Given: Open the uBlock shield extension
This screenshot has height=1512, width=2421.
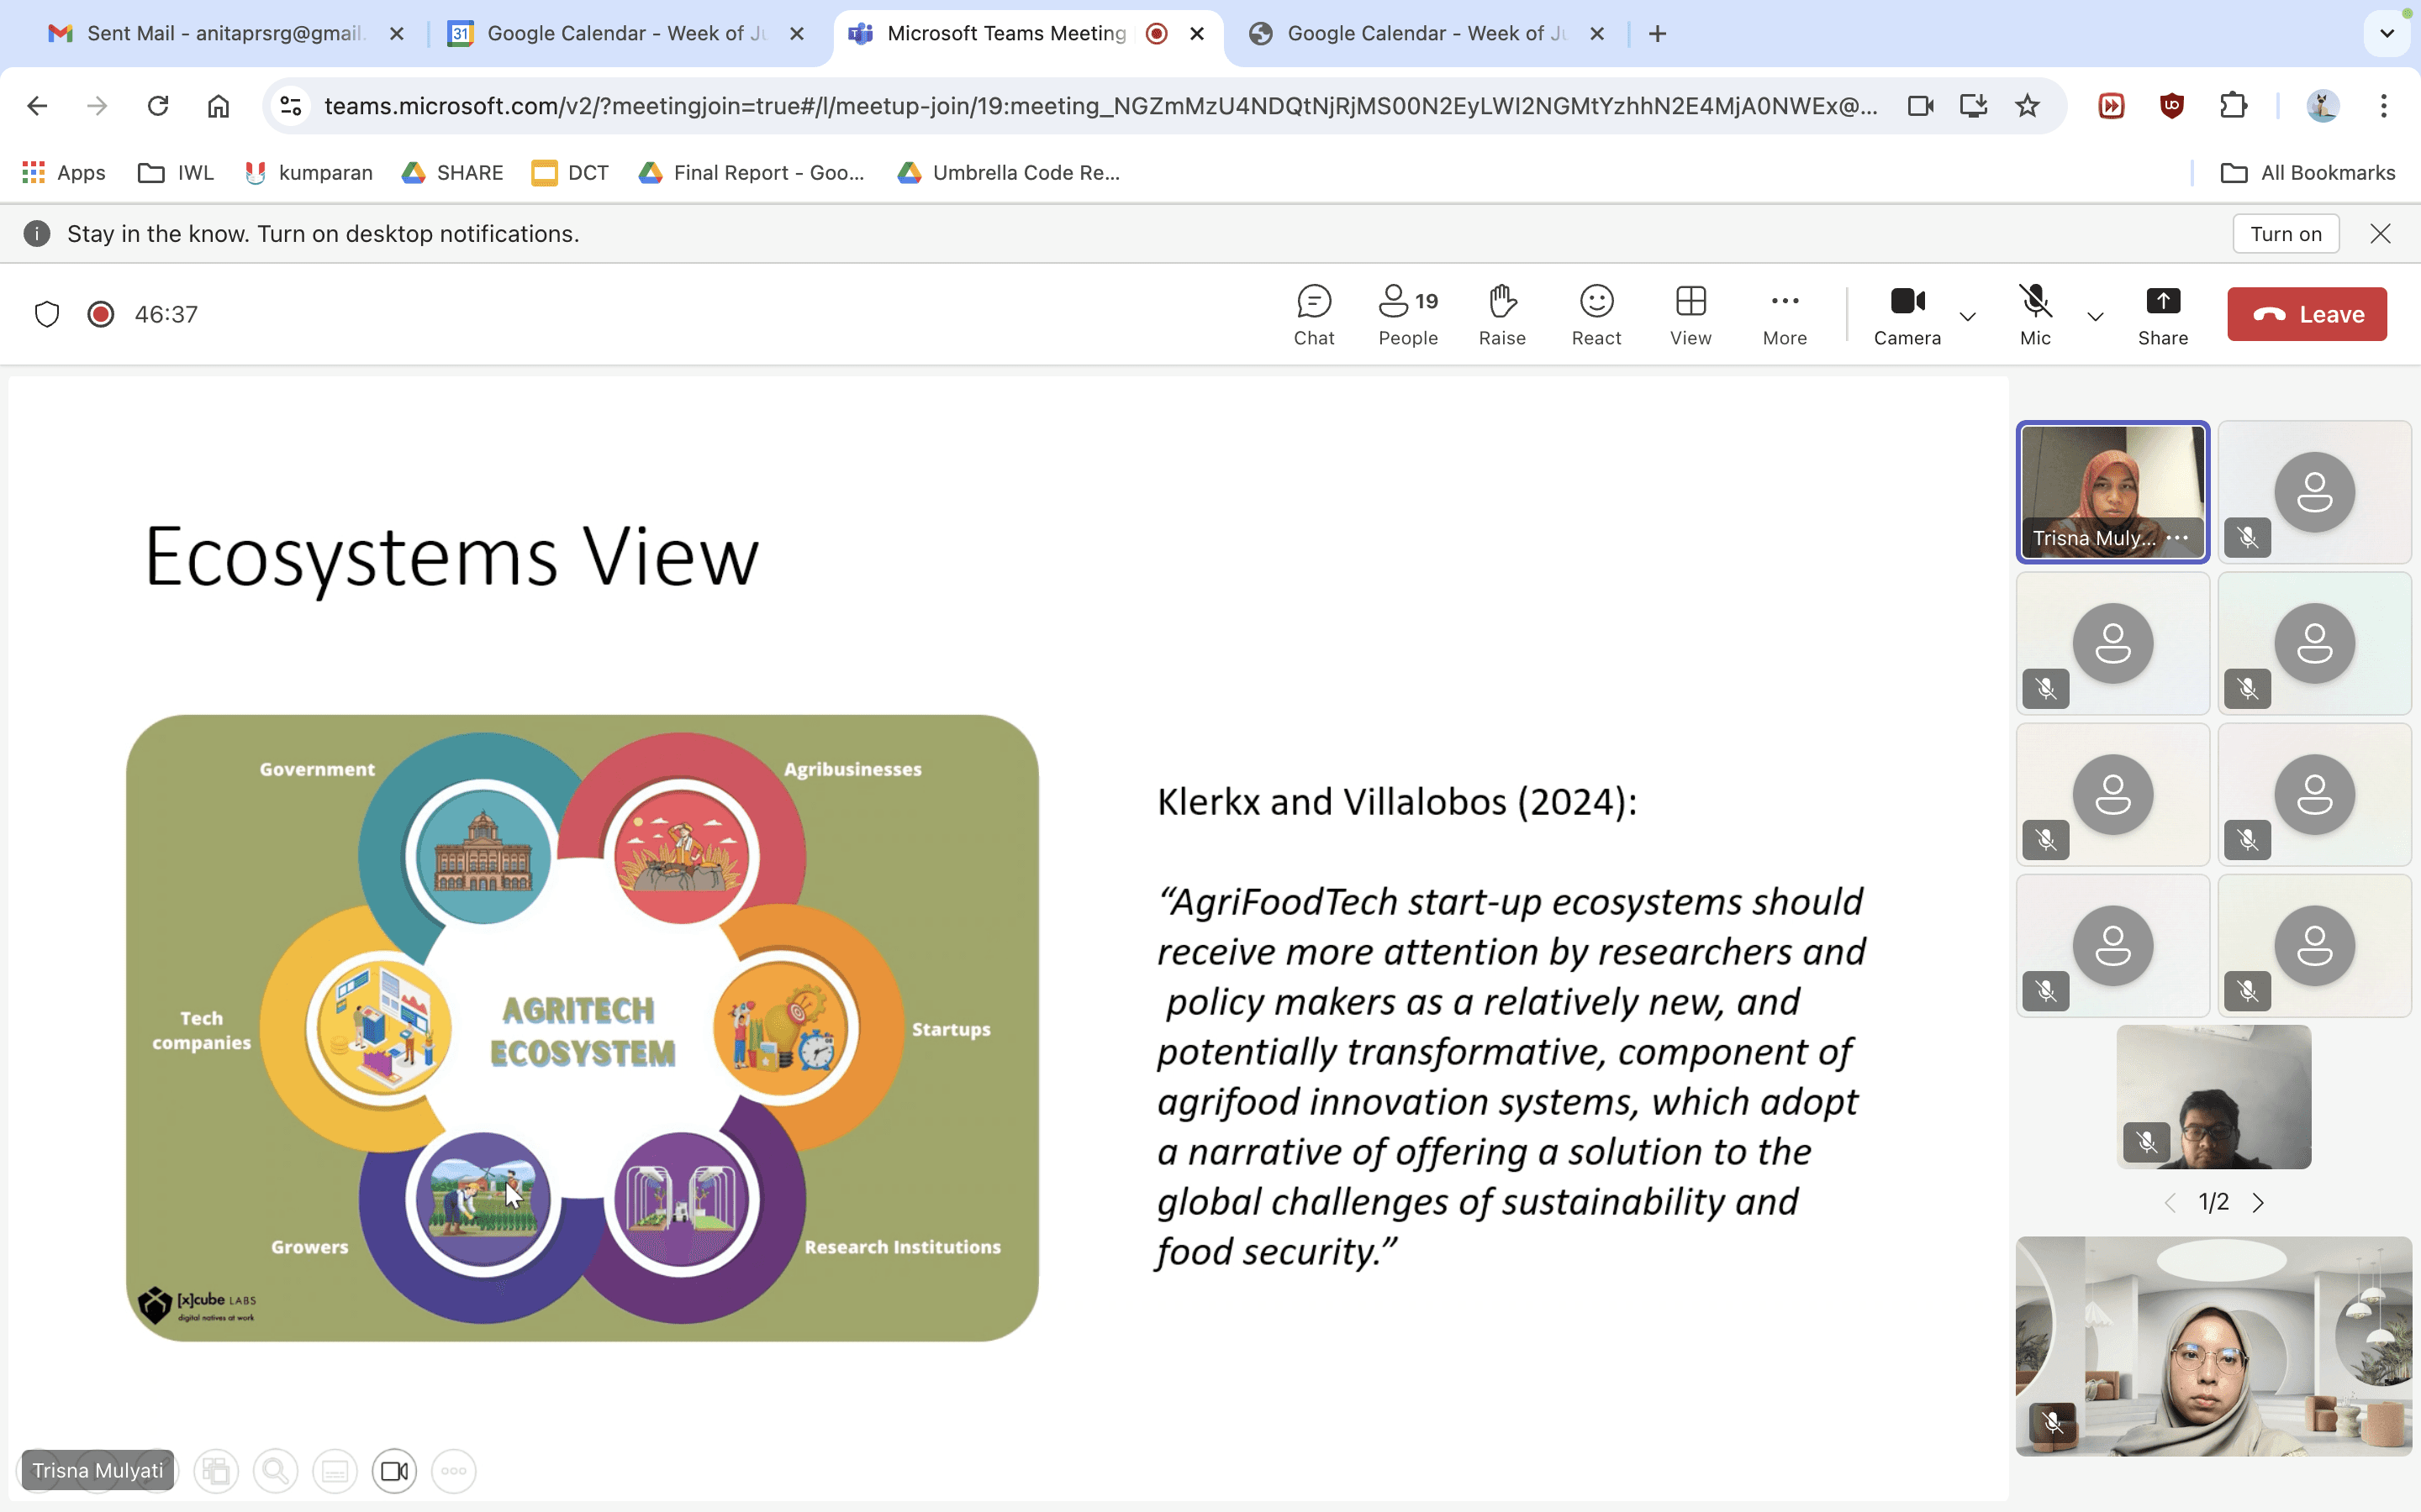Looking at the screenshot, I should 2172,106.
